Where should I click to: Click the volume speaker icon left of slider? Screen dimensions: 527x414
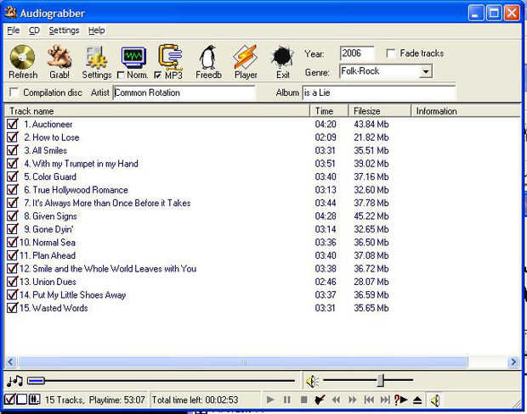click(x=312, y=381)
